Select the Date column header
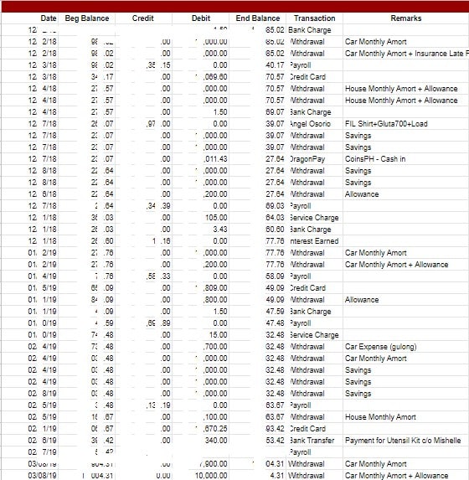469x480 pixels. [x=29, y=18]
